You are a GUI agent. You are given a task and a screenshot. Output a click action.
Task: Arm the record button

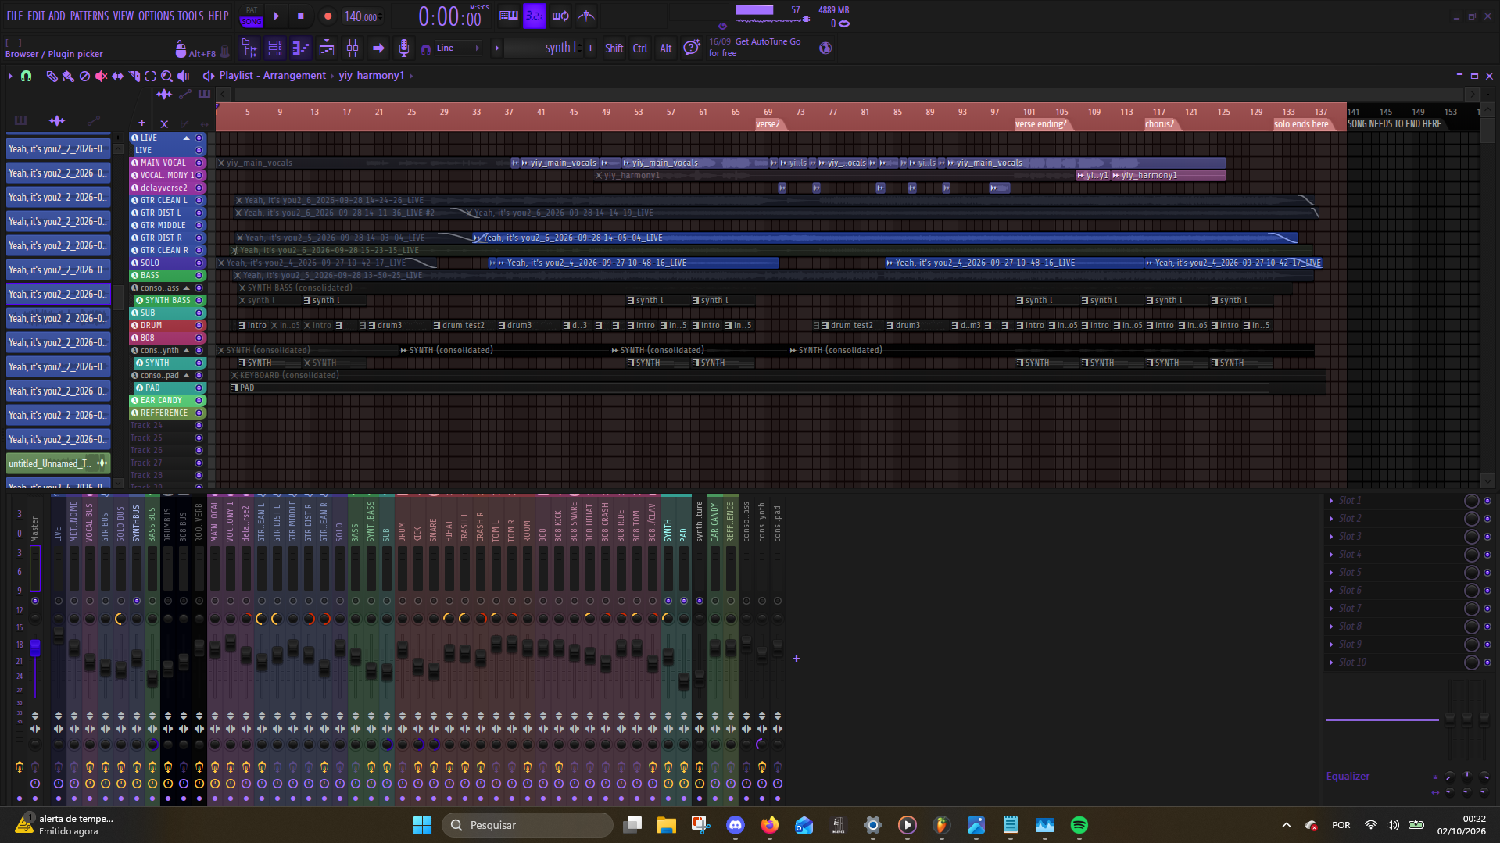click(x=328, y=16)
